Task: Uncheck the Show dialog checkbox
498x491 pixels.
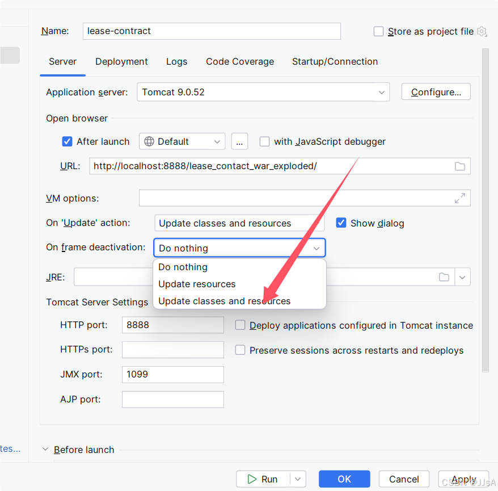Action: pos(341,223)
